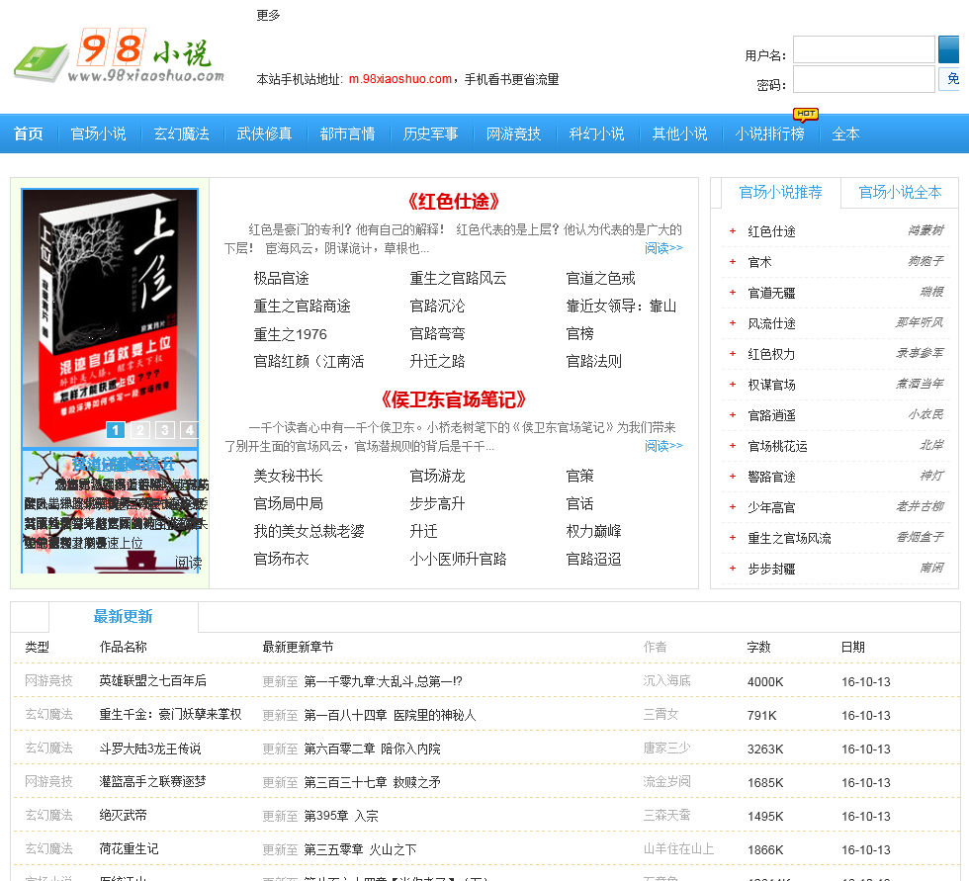Image resolution: width=969 pixels, height=881 pixels.
Task: Open 灌篮高手之联赛逐梦 in latest updates
Action: click(152, 781)
